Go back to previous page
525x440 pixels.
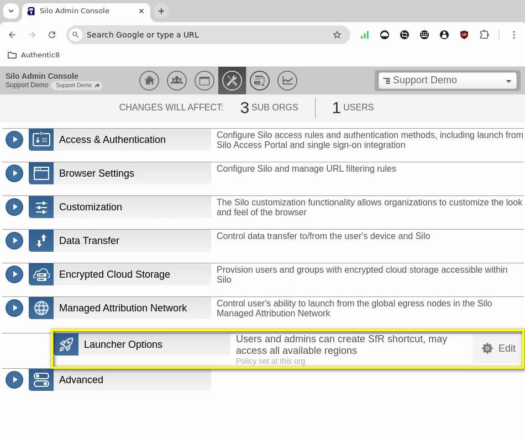point(12,35)
